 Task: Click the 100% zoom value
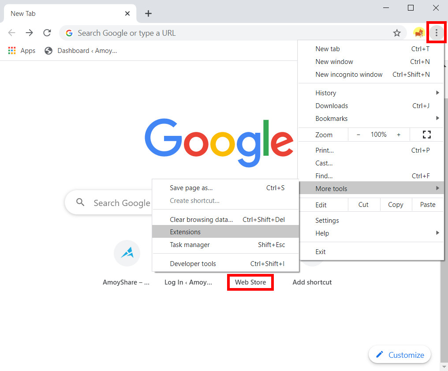click(379, 135)
